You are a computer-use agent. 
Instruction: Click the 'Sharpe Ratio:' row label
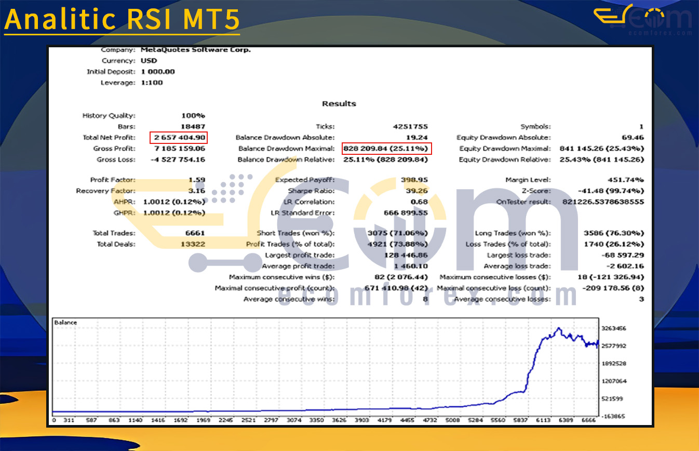pyautogui.click(x=312, y=191)
